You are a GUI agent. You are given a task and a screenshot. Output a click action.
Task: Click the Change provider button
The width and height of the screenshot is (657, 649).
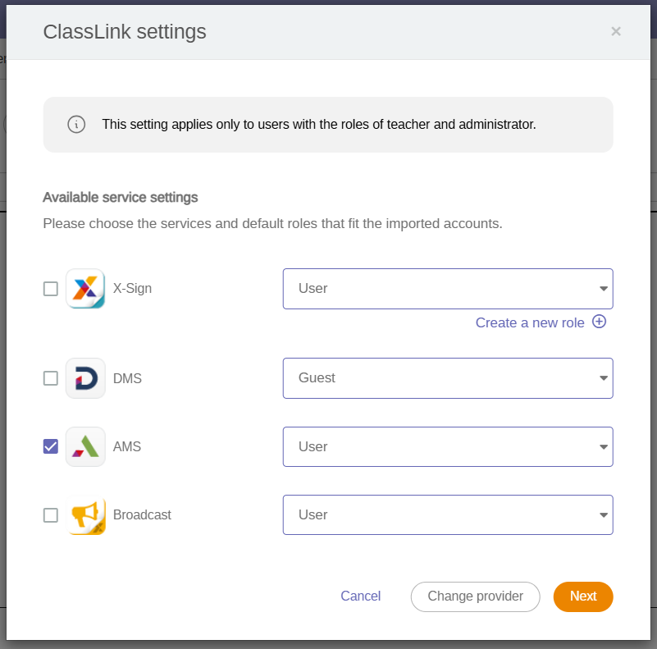(475, 596)
